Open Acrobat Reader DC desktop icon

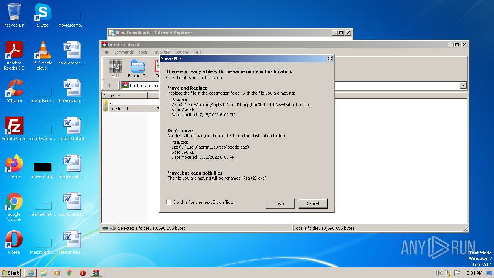coord(14,56)
